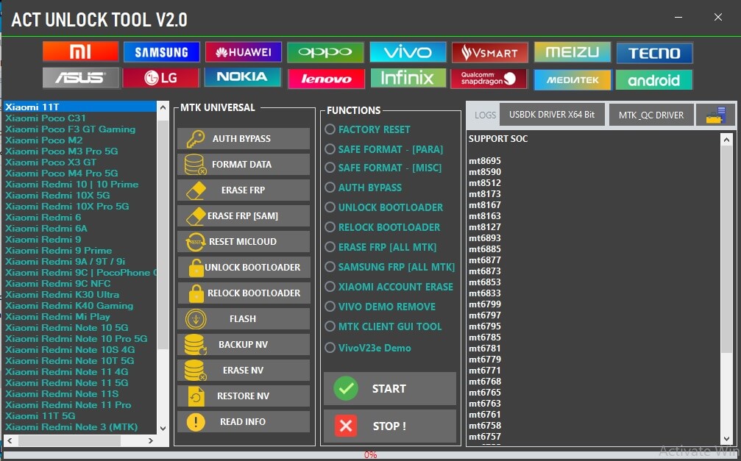This screenshot has height=461, width=741.
Task: Click the Xiaomi MI brand logo
Action: 80,51
